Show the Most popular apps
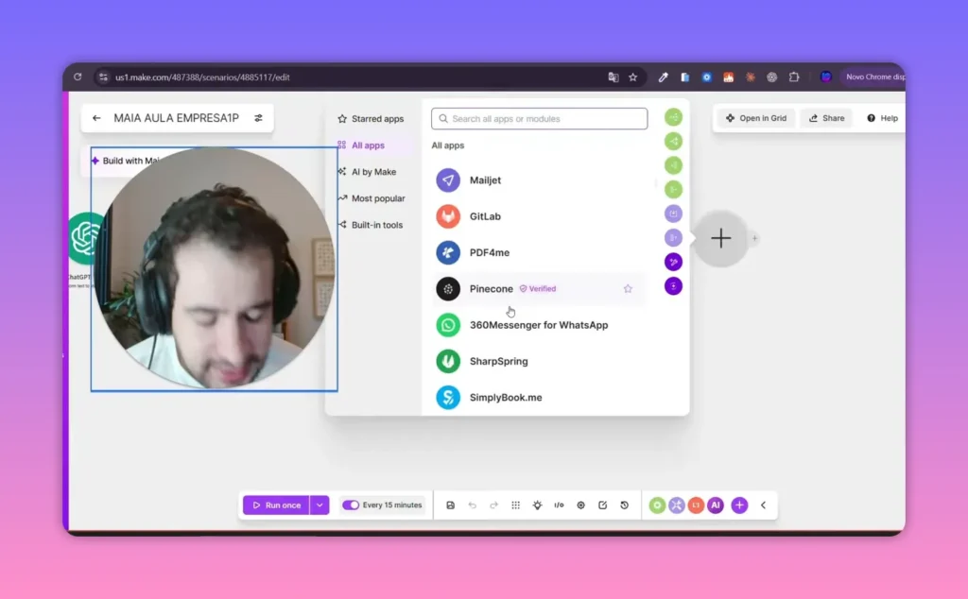 [x=372, y=198]
